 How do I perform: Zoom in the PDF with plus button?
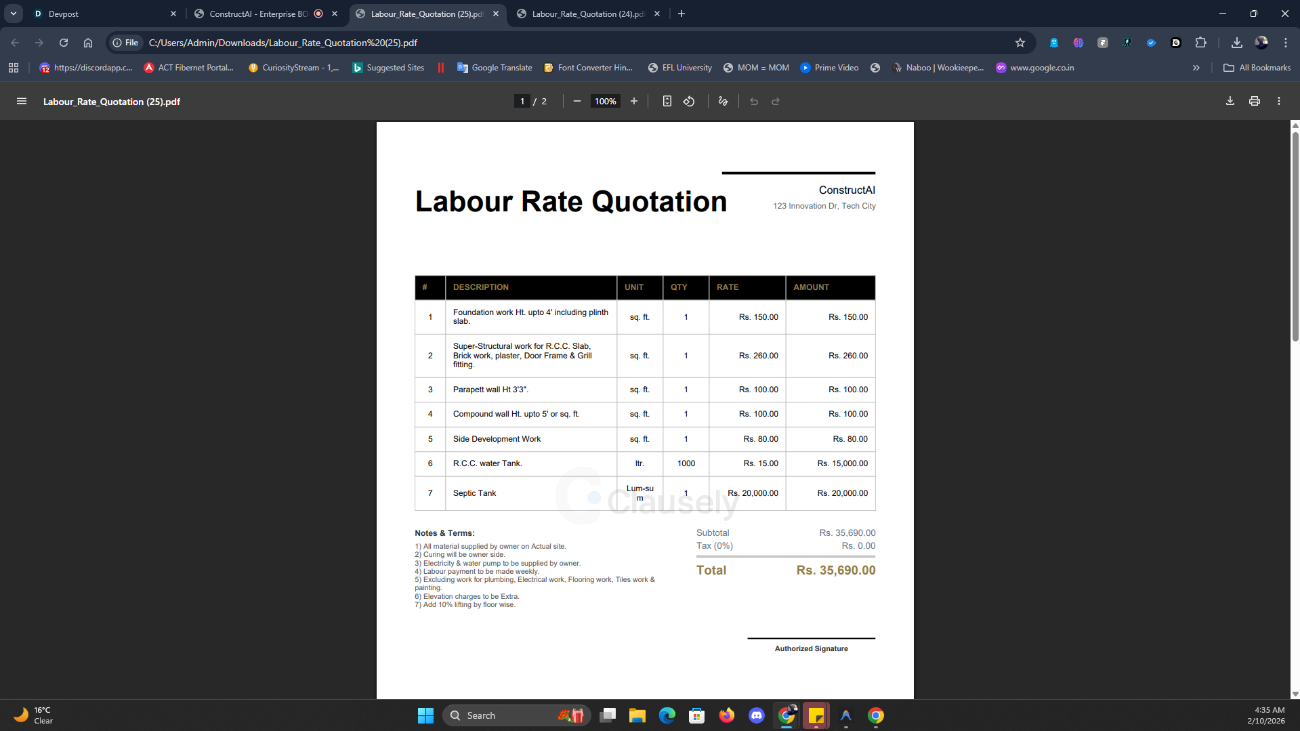click(634, 102)
